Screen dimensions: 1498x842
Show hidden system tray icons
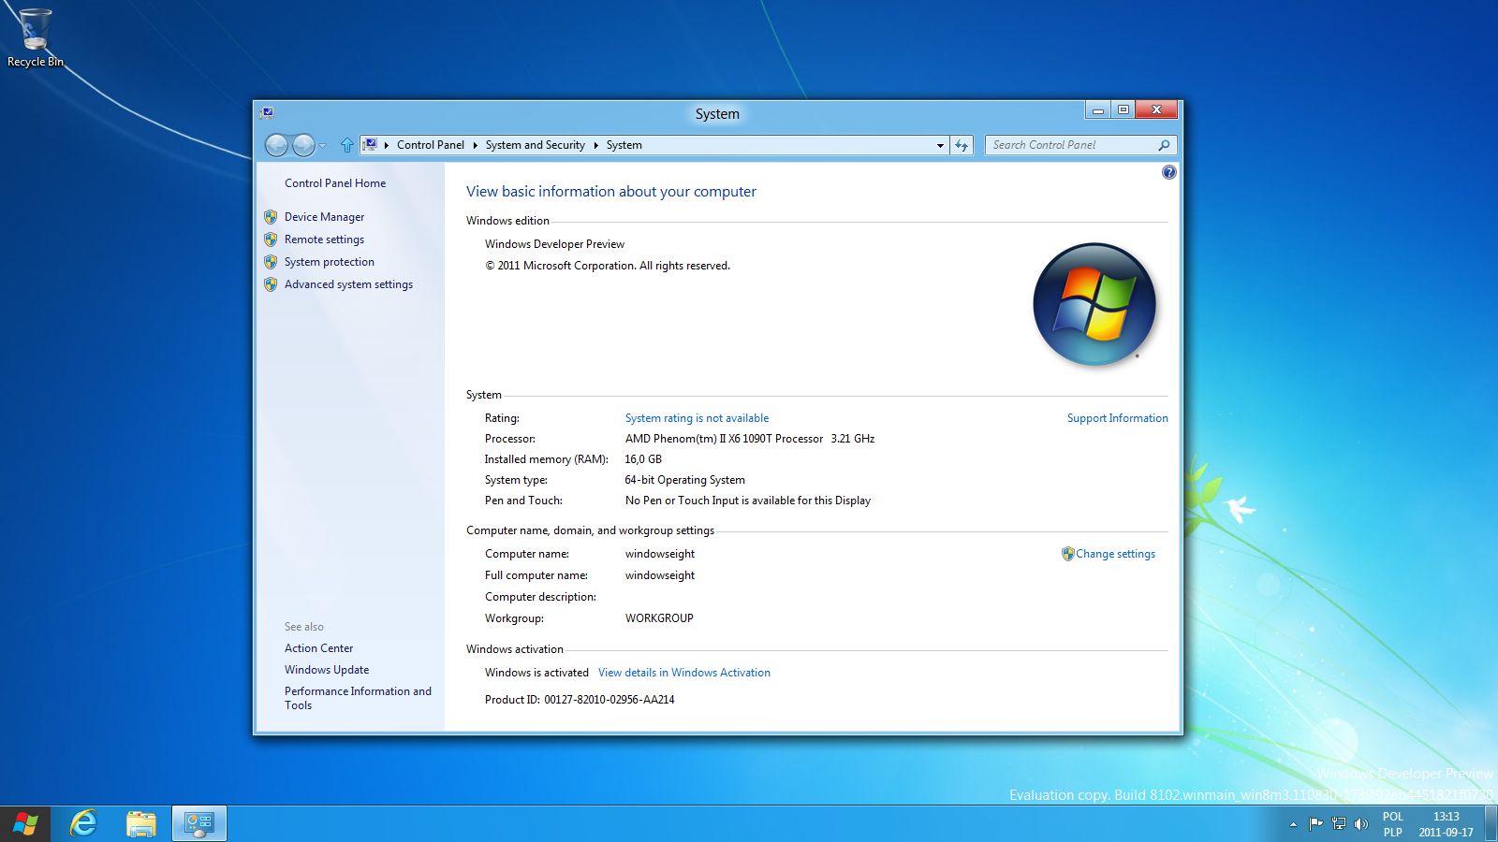[x=1293, y=824]
